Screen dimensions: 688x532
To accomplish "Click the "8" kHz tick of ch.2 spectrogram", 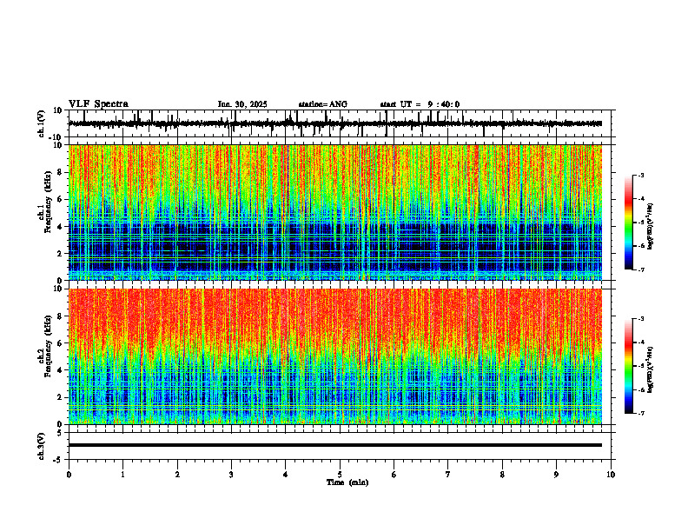I will tap(61, 316).
